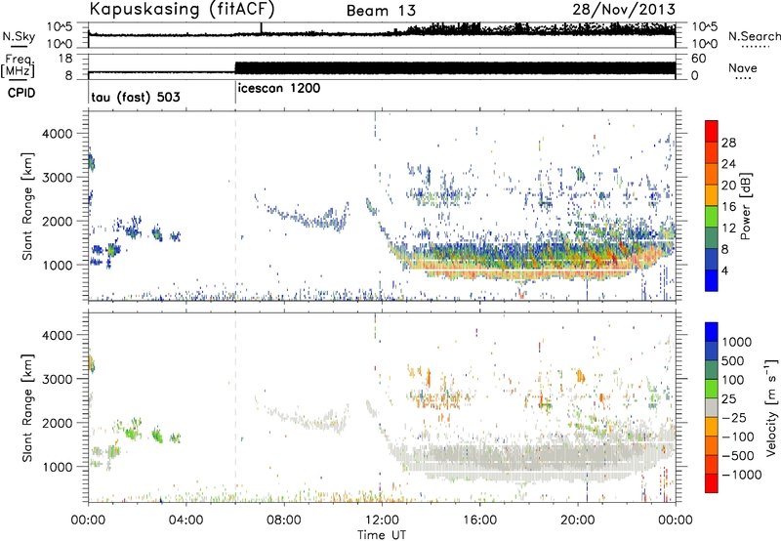The height and width of the screenshot is (541, 781).
Task: Click the 'Slant Range [km]' title of velocity panel
Action: [x=27, y=407]
